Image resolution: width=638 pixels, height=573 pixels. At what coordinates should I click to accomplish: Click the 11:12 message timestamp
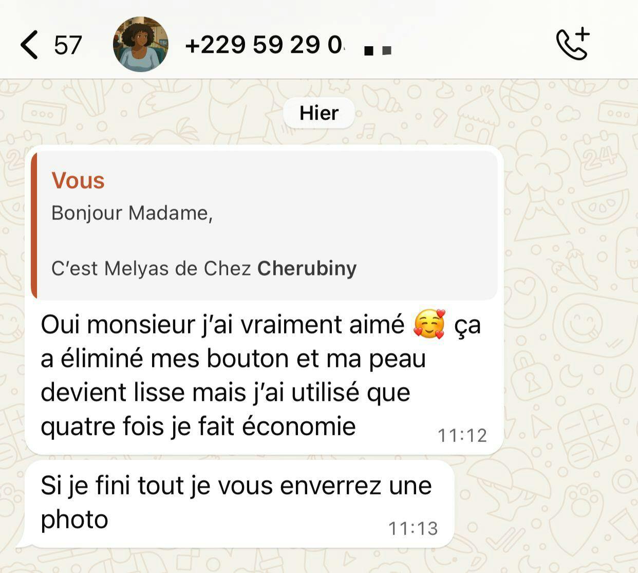pyautogui.click(x=462, y=435)
